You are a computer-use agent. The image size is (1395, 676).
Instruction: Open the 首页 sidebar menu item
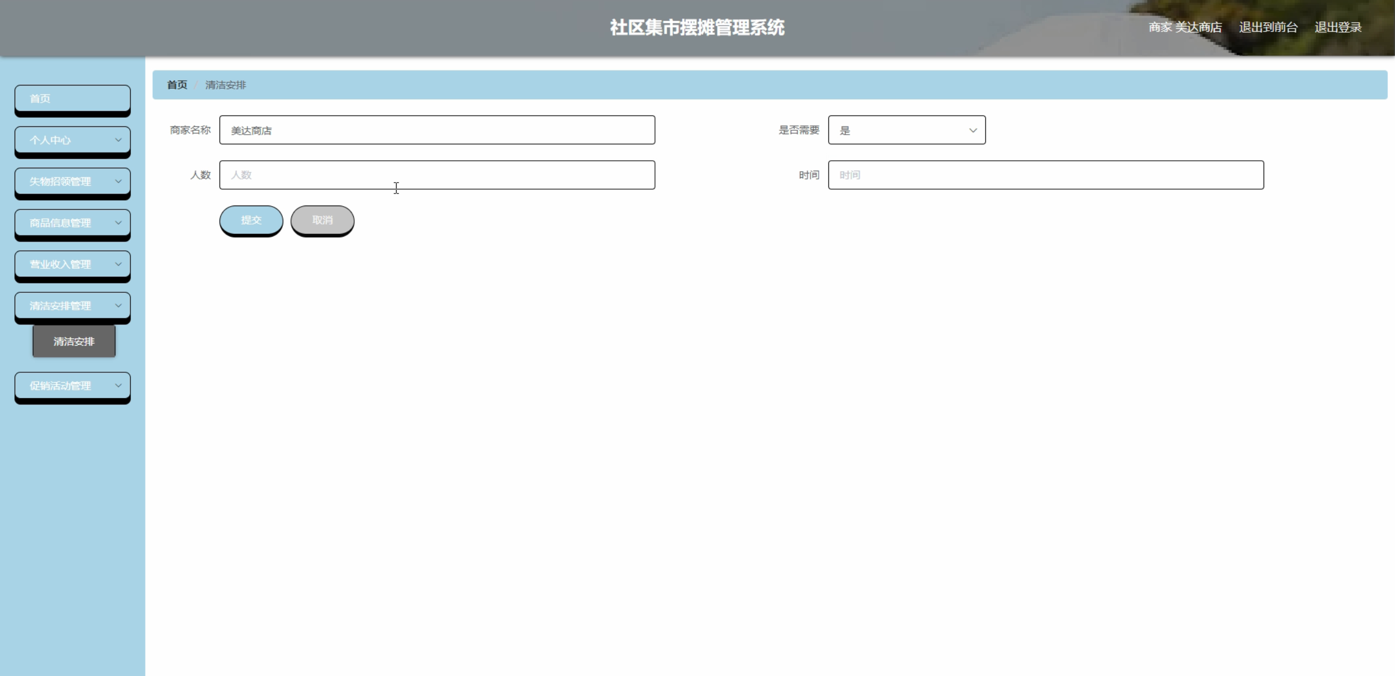72,99
